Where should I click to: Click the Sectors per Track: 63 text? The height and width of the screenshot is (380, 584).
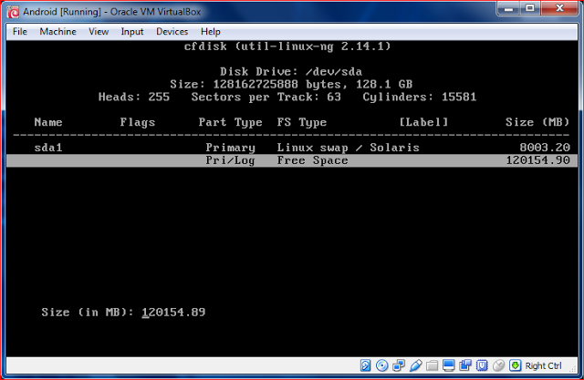coord(266,97)
